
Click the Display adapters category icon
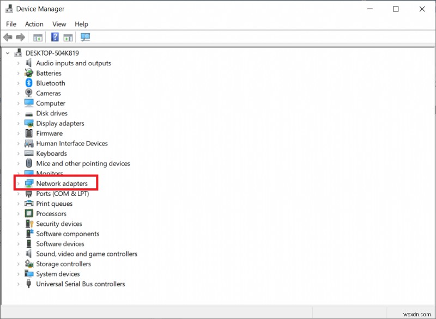(x=28, y=123)
